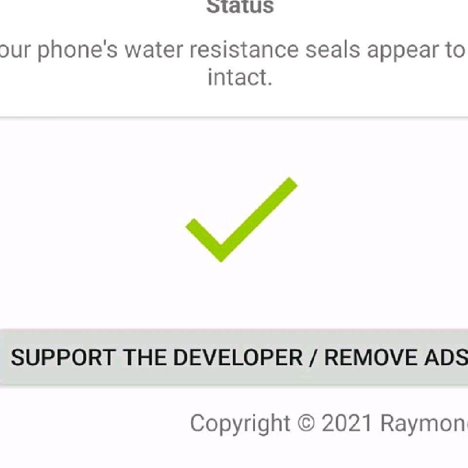Click the slash separator on the gray button

click(313, 358)
